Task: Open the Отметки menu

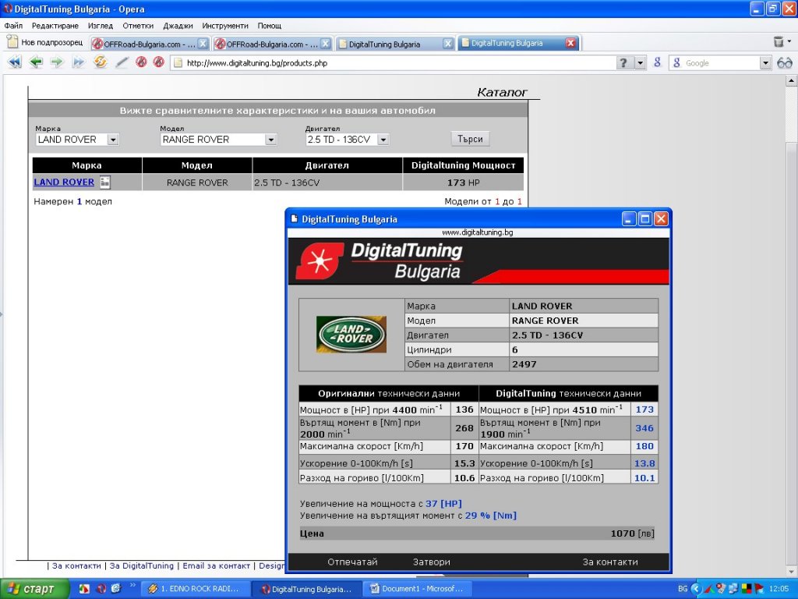Action: coord(138,26)
